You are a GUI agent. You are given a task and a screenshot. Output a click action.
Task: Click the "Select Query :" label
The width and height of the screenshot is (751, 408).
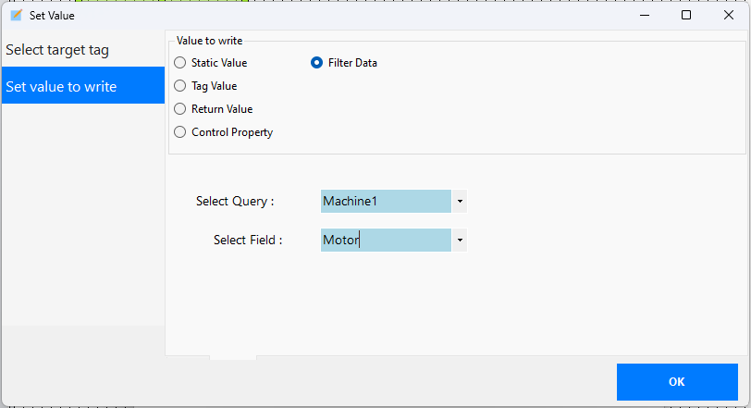click(235, 202)
